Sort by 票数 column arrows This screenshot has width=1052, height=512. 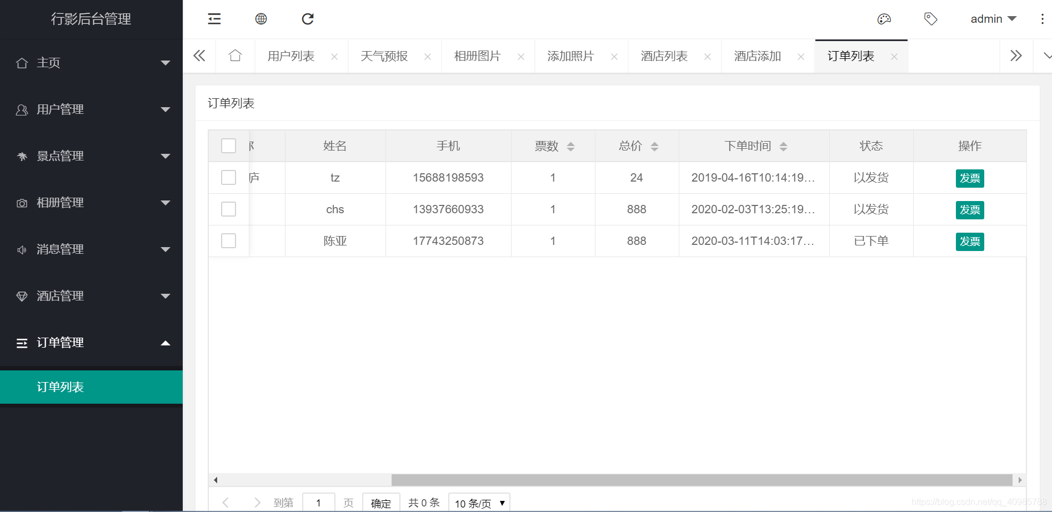[x=570, y=146]
